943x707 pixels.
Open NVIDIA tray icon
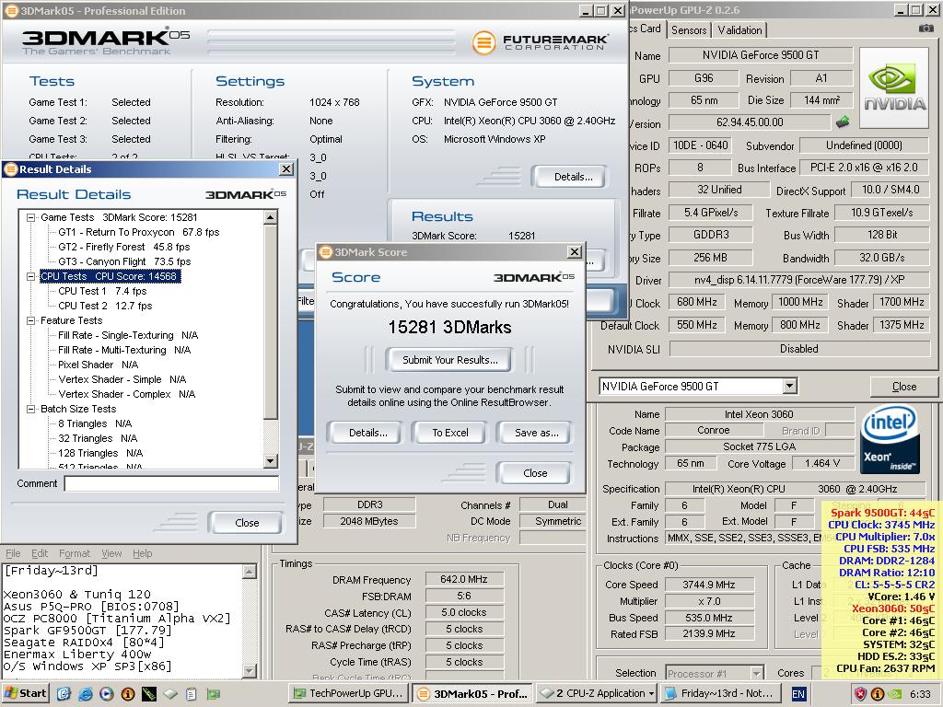(x=894, y=694)
